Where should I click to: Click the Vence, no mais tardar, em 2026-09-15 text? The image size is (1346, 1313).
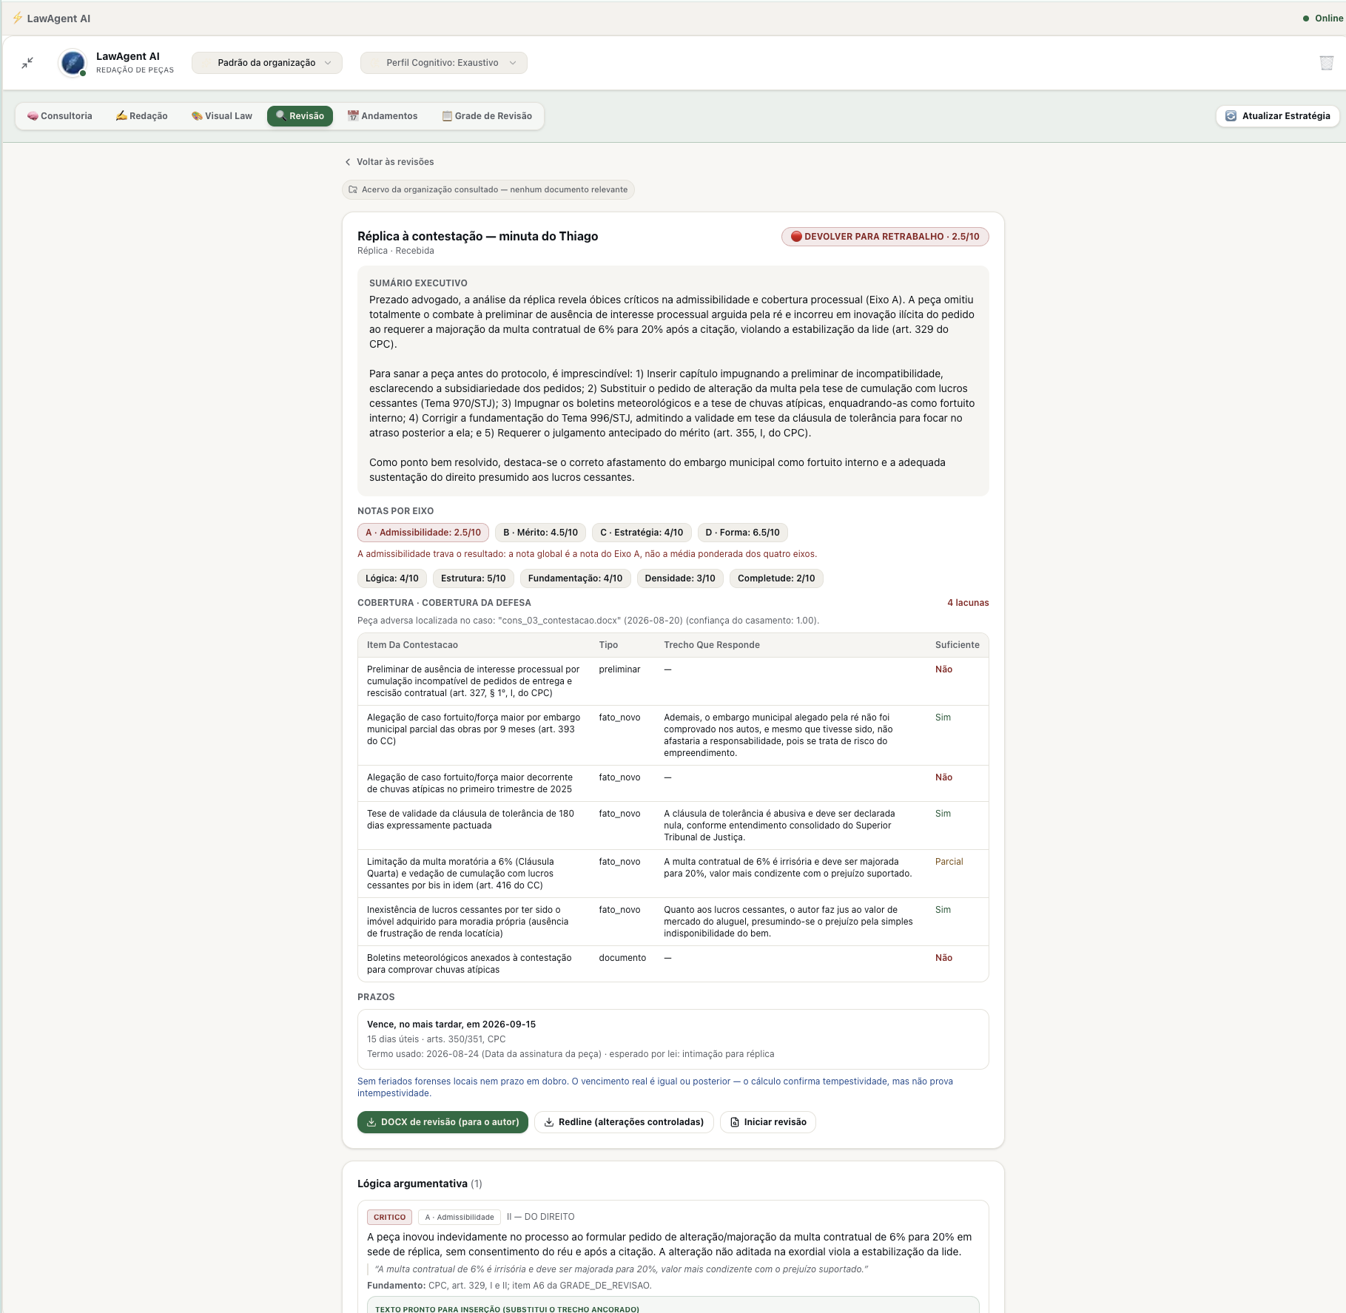(451, 1025)
